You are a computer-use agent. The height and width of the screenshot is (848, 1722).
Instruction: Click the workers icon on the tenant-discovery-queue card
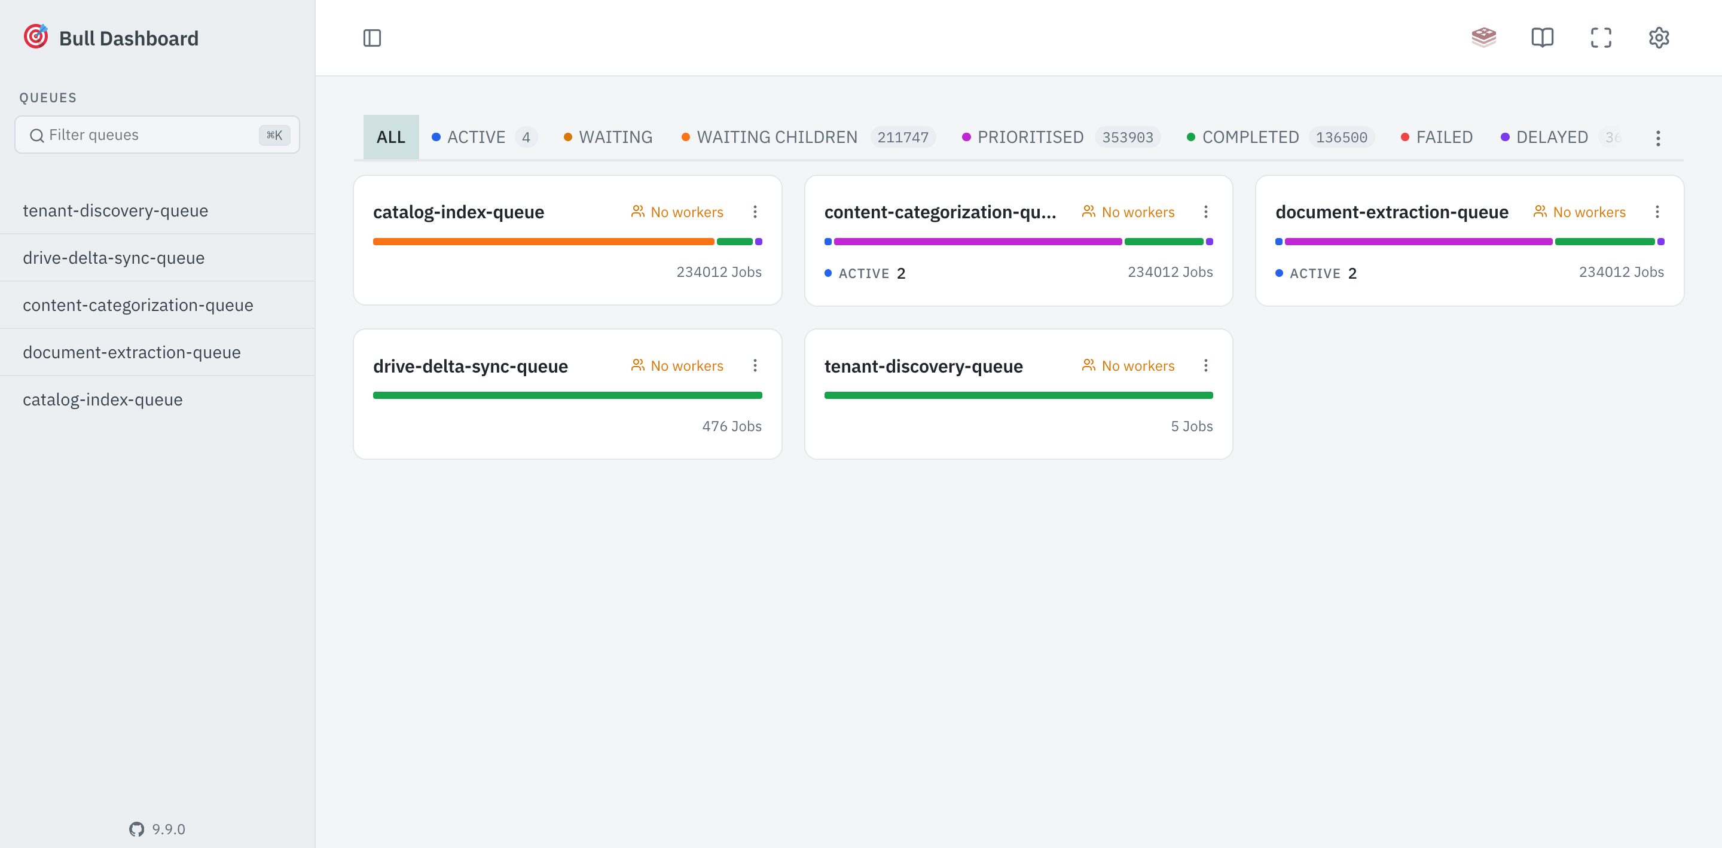coord(1088,365)
